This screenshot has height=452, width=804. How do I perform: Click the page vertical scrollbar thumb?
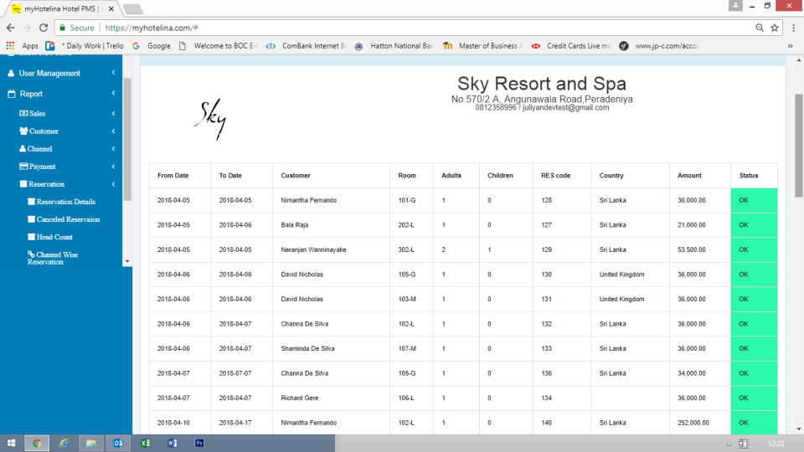click(799, 145)
